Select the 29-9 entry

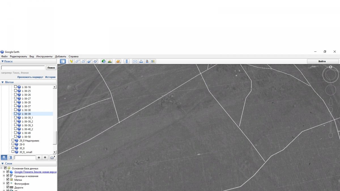click(x=22, y=144)
